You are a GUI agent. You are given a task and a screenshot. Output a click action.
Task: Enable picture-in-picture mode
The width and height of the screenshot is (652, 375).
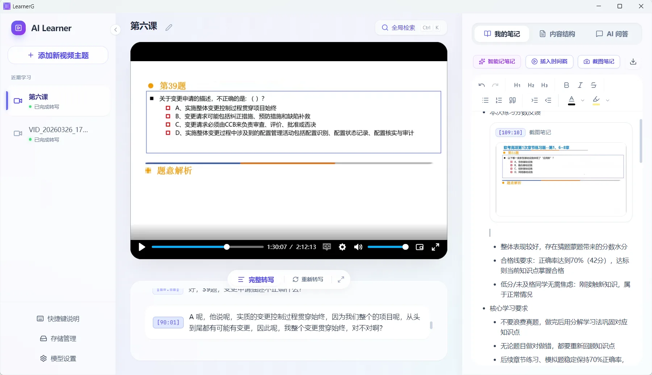coord(420,247)
